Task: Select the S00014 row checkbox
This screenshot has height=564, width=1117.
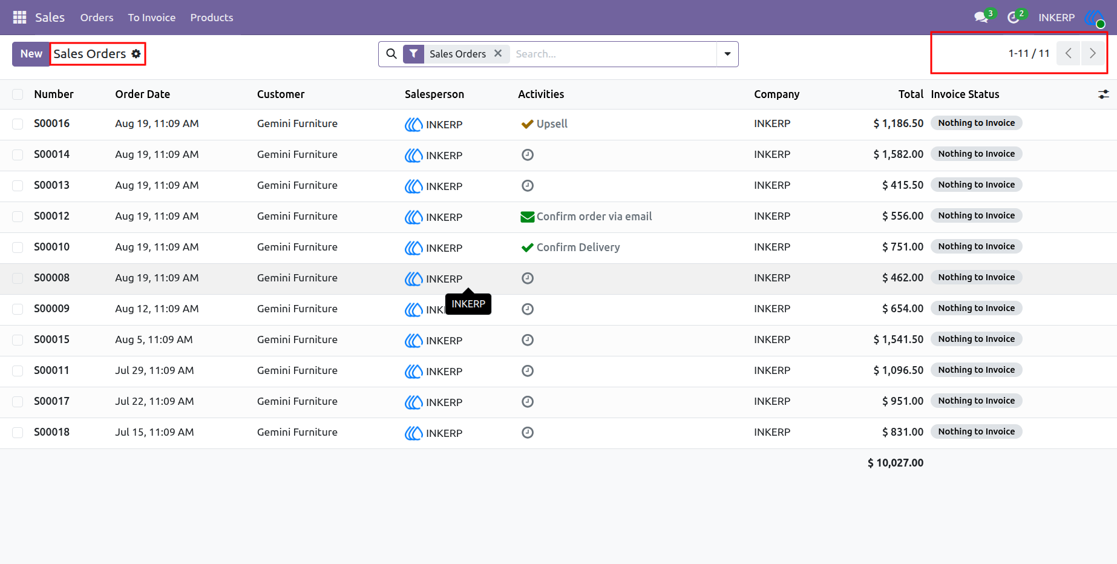Action: click(18, 155)
